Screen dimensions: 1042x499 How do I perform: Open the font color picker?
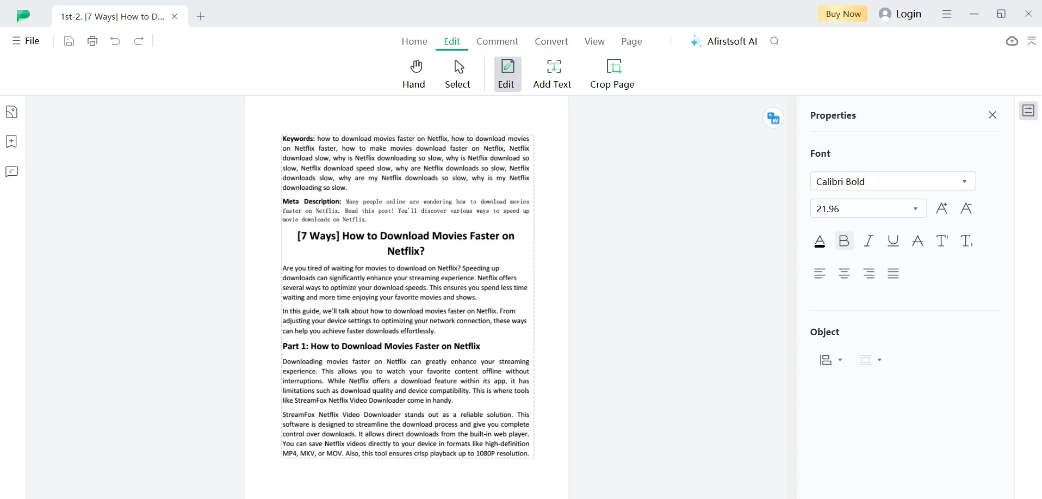point(820,241)
